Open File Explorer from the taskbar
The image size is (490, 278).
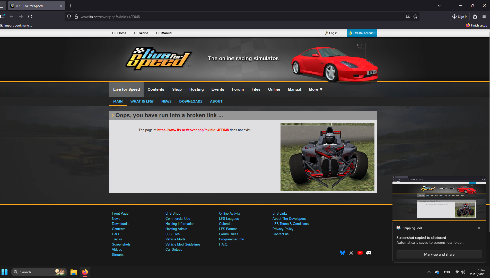[x=74, y=272]
